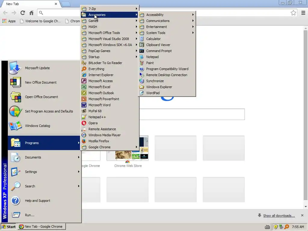Click the Microsoft Access icon

pos(84,81)
